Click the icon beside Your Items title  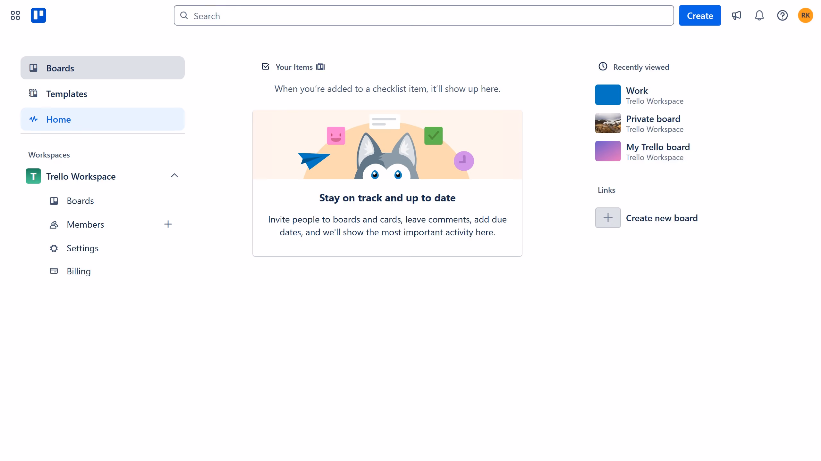320,67
